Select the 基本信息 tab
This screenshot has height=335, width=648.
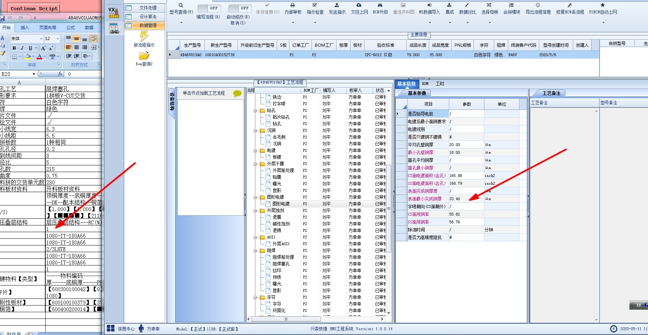406,84
